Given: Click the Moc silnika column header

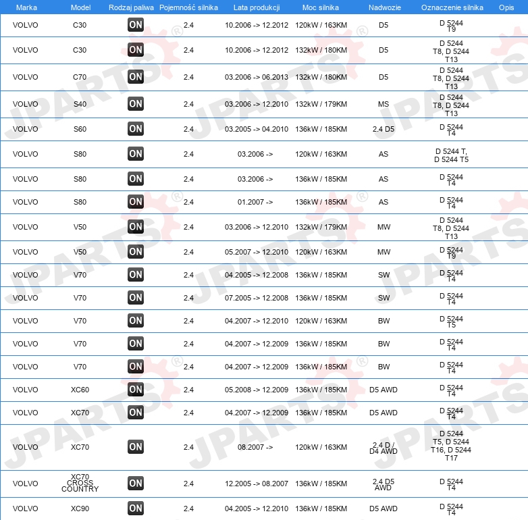Looking at the screenshot, I should click(x=321, y=7).
